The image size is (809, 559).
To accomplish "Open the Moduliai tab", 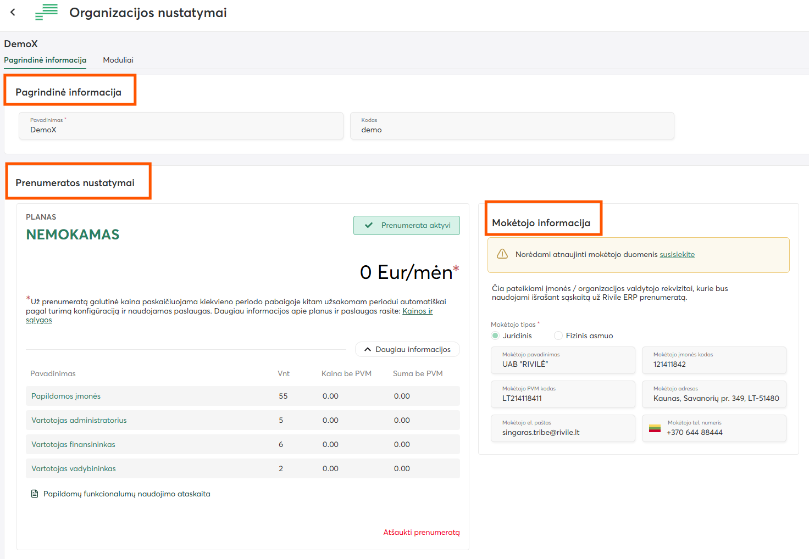I will (118, 60).
